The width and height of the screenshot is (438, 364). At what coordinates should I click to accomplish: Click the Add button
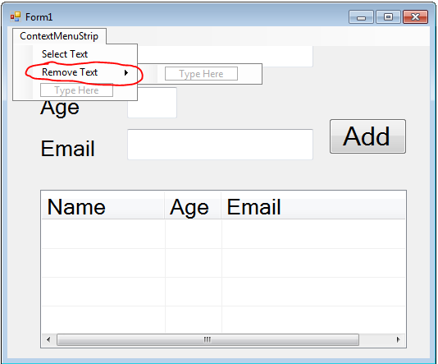click(x=367, y=136)
